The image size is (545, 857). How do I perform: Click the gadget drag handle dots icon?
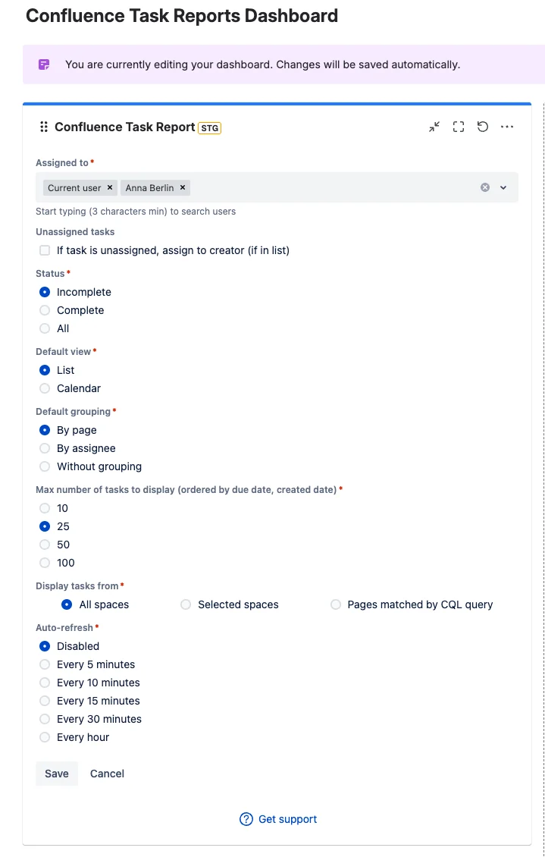coord(44,127)
